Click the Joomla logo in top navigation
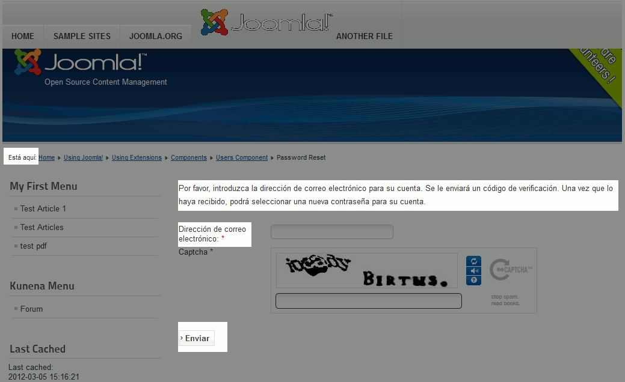Image resolution: width=625 pixels, height=382 pixels. point(266,22)
